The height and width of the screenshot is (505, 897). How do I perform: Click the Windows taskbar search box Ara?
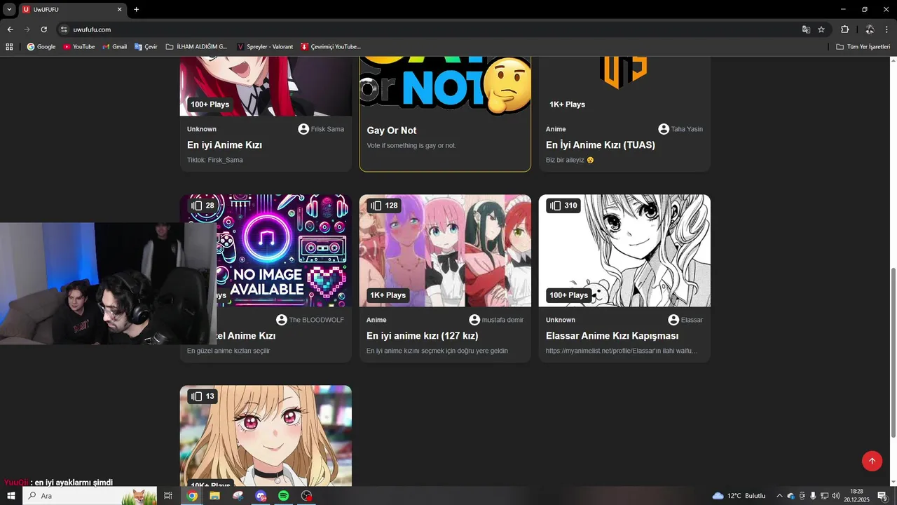[89, 496]
